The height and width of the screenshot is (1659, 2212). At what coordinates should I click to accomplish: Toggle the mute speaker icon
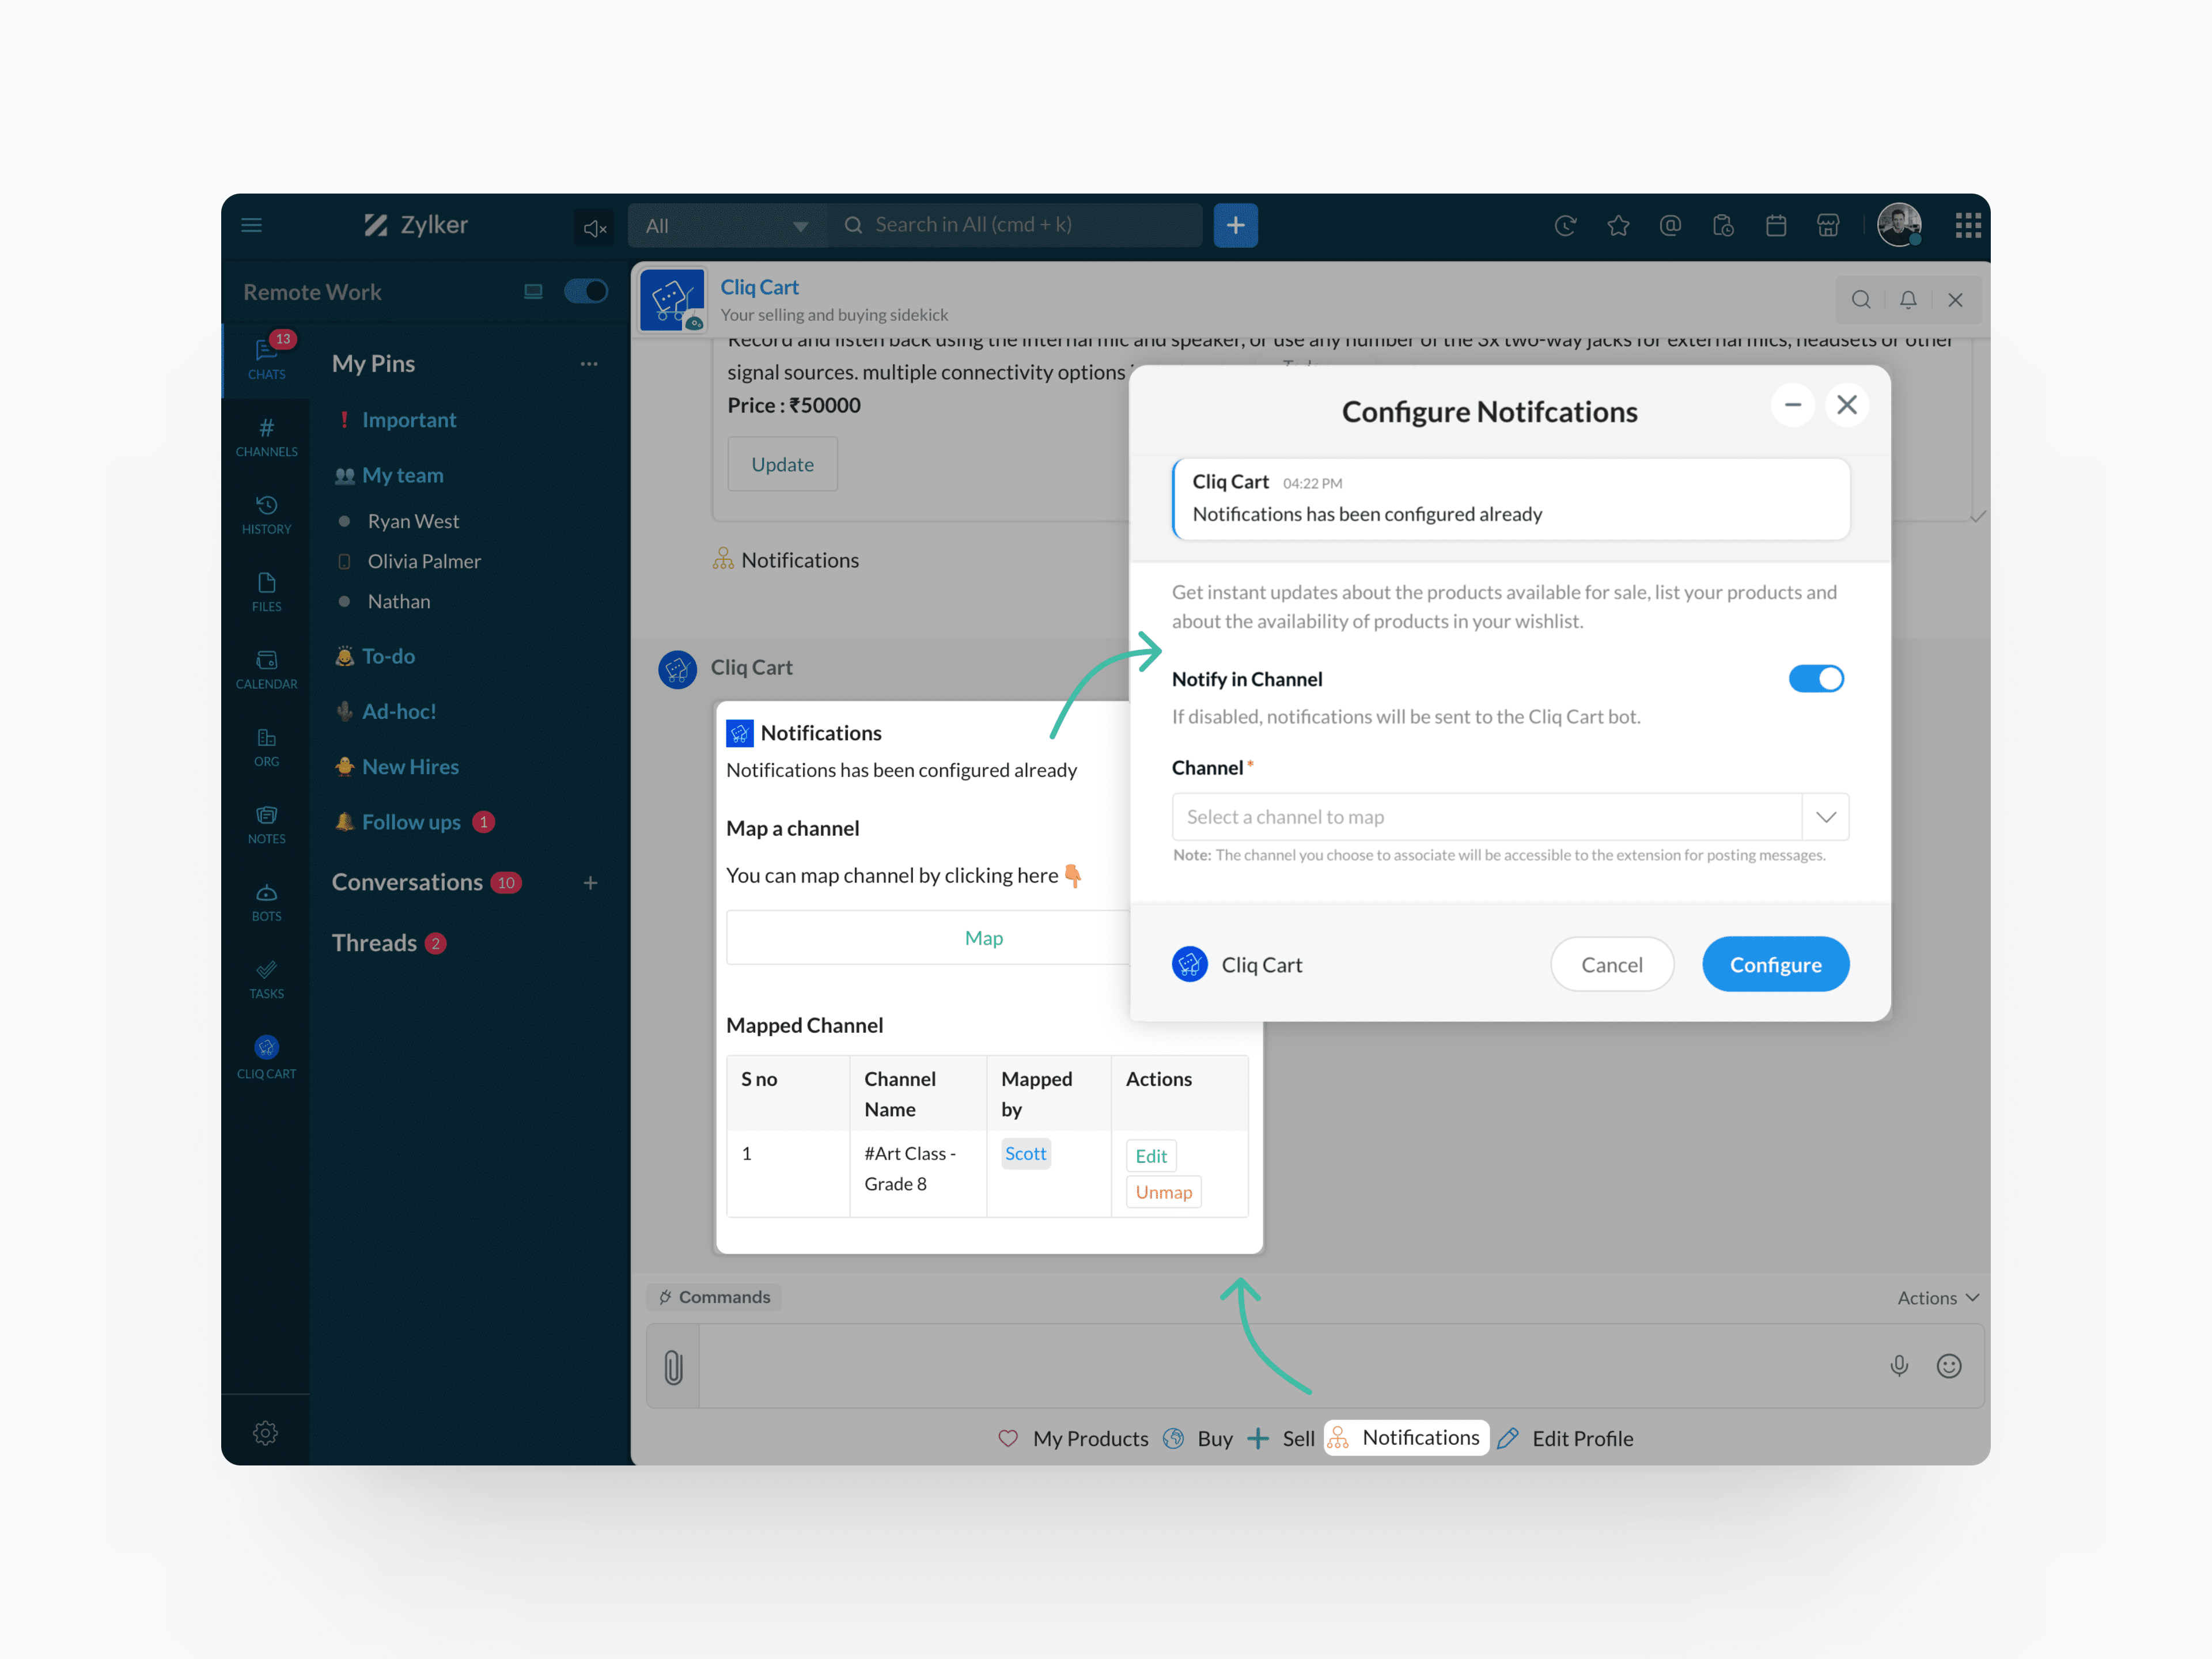pyautogui.click(x=595, y=228)
